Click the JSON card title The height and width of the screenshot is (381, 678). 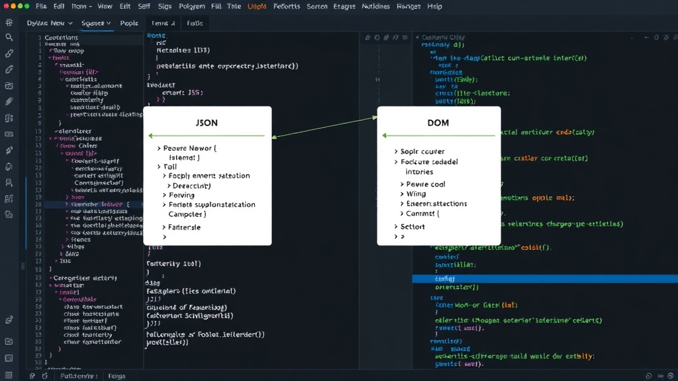(207, 122)
